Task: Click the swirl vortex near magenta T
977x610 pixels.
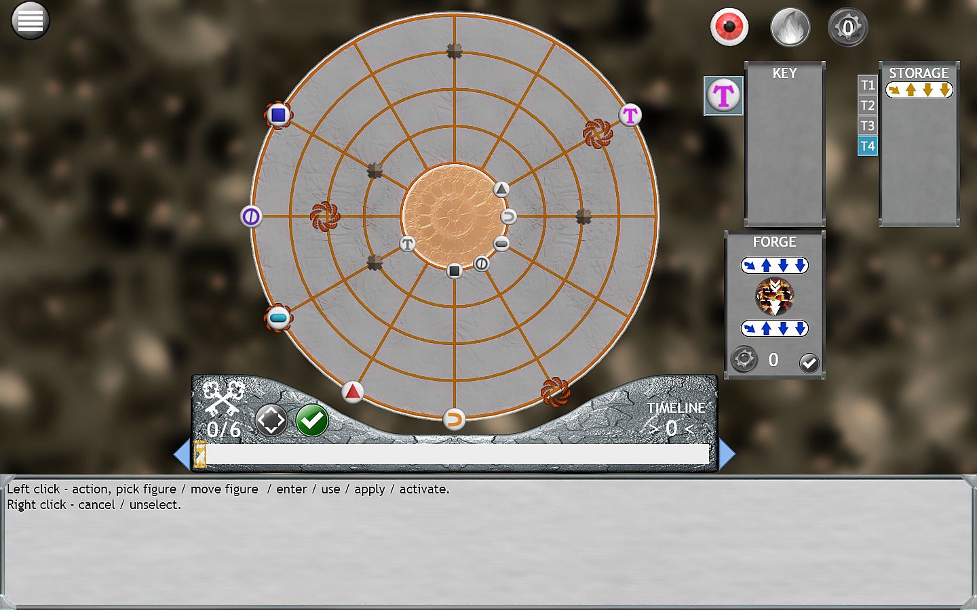Action: click(598, 134)
